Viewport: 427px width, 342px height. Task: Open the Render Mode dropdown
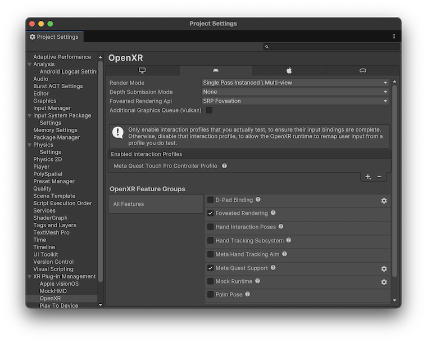[296, 83]
